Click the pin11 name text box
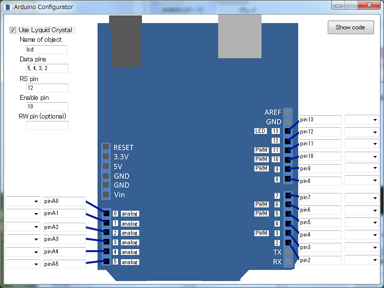 [x=320, y=144]
